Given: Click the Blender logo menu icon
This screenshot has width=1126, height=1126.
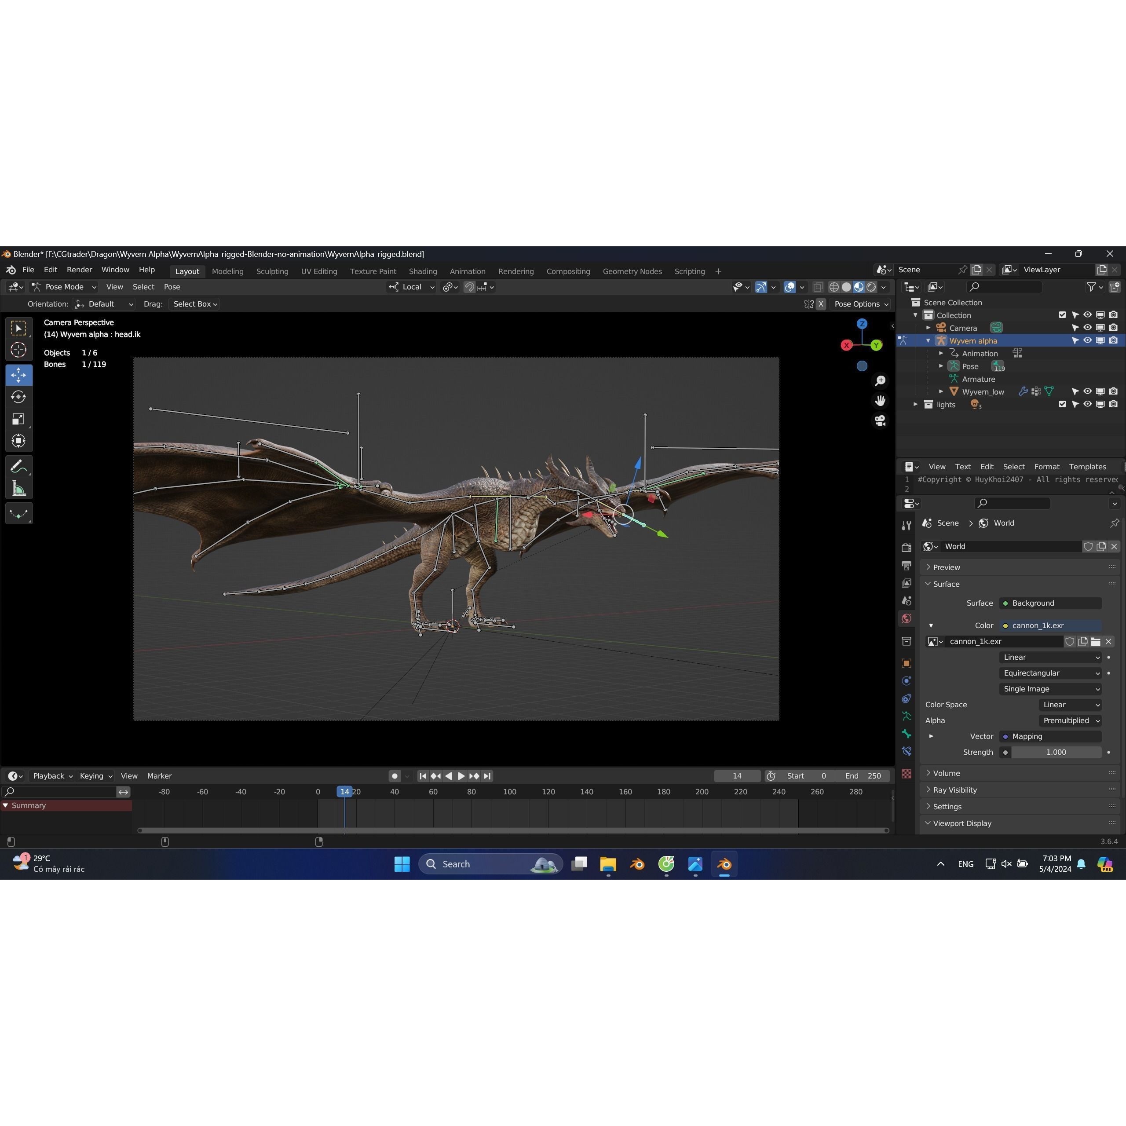Looking at the screenshot, I should pos(11,270).
